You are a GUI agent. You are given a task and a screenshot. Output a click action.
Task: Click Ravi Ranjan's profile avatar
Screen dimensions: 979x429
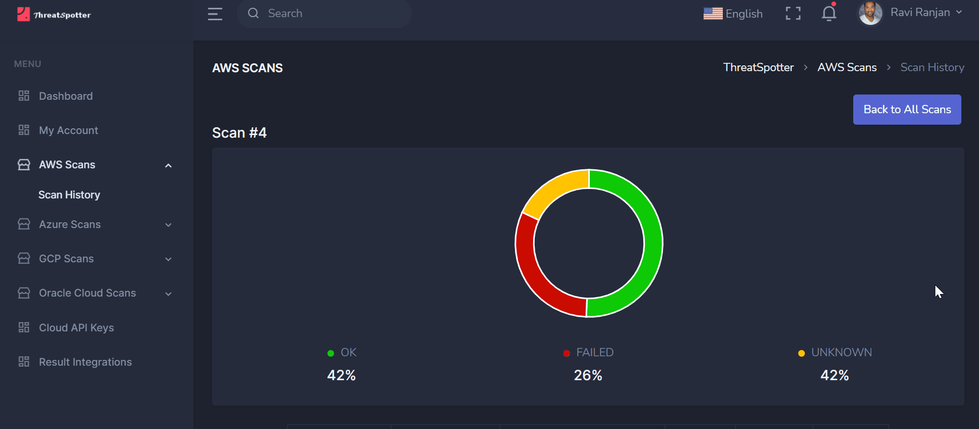[x=870, y=13]
